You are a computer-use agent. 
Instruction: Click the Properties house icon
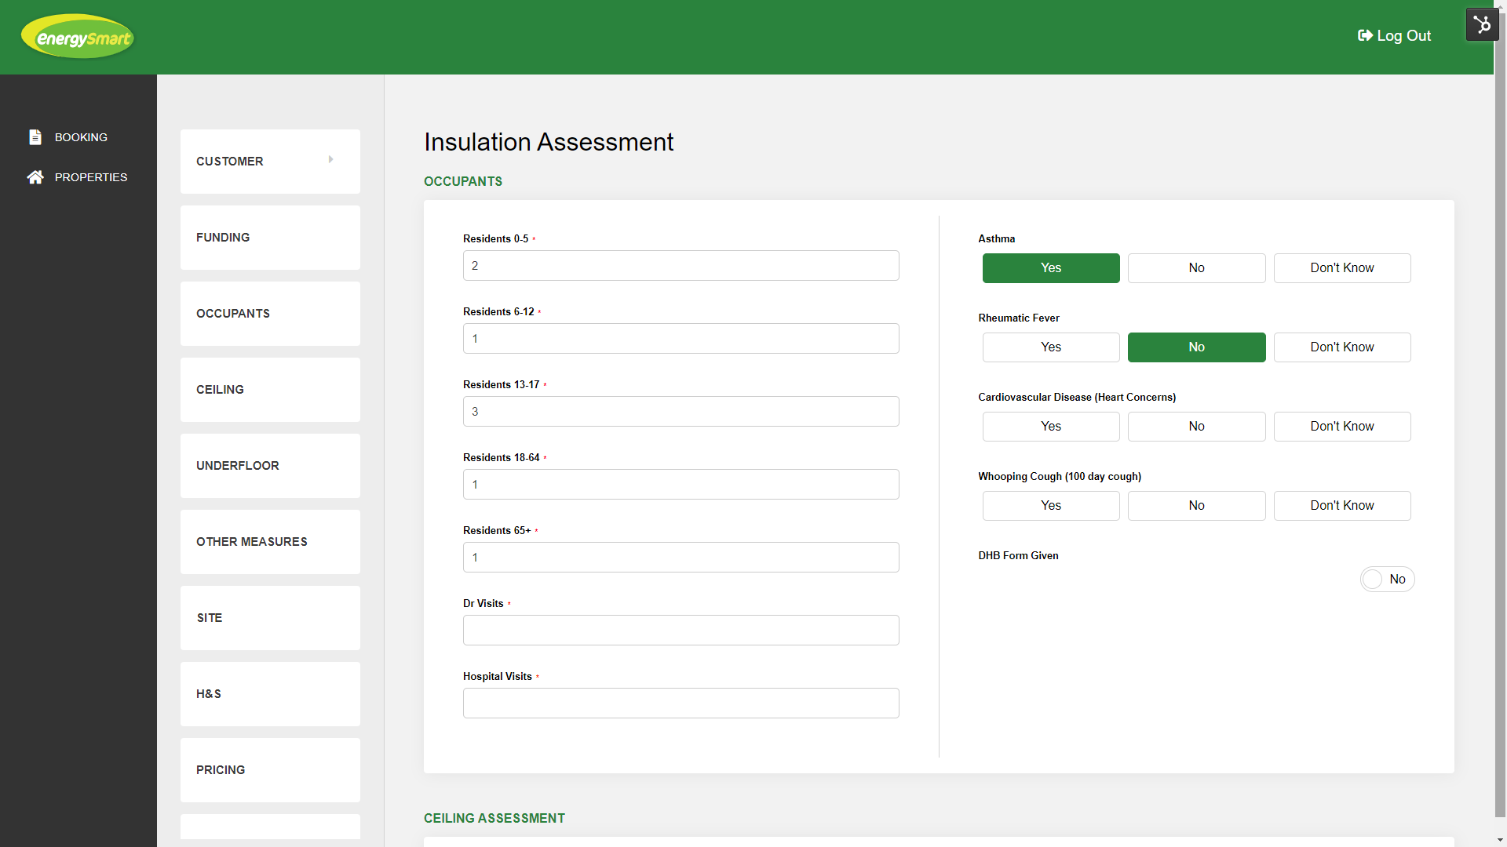pos(35,177)
